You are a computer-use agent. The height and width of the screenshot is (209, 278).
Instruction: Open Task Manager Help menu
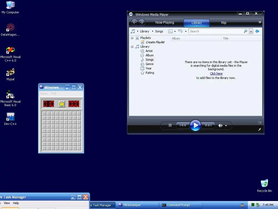tap(16, 203)
